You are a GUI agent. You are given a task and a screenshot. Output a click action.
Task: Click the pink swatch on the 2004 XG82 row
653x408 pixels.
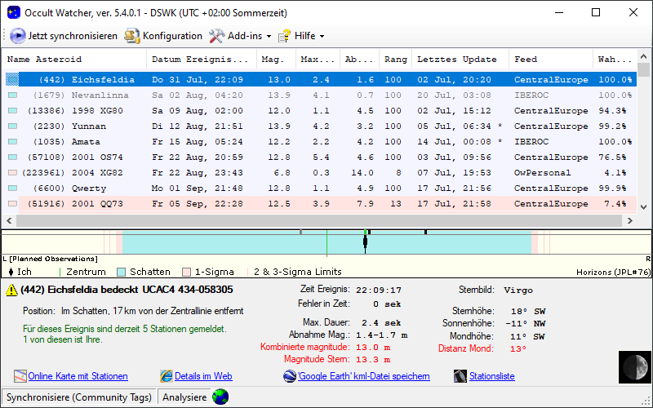tap(12, 173)
